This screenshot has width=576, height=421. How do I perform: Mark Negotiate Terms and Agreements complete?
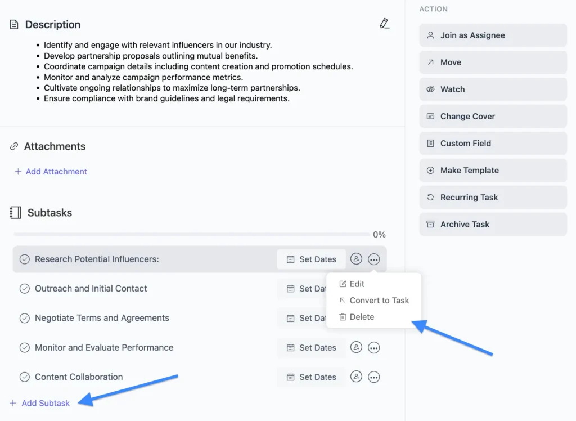click(25, 317)
